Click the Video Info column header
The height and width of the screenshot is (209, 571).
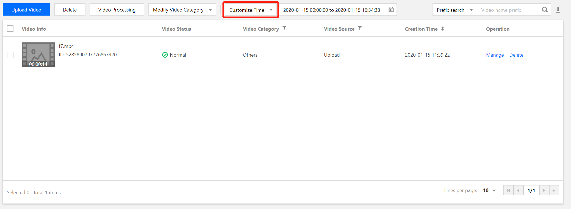(x=34, y=29)
